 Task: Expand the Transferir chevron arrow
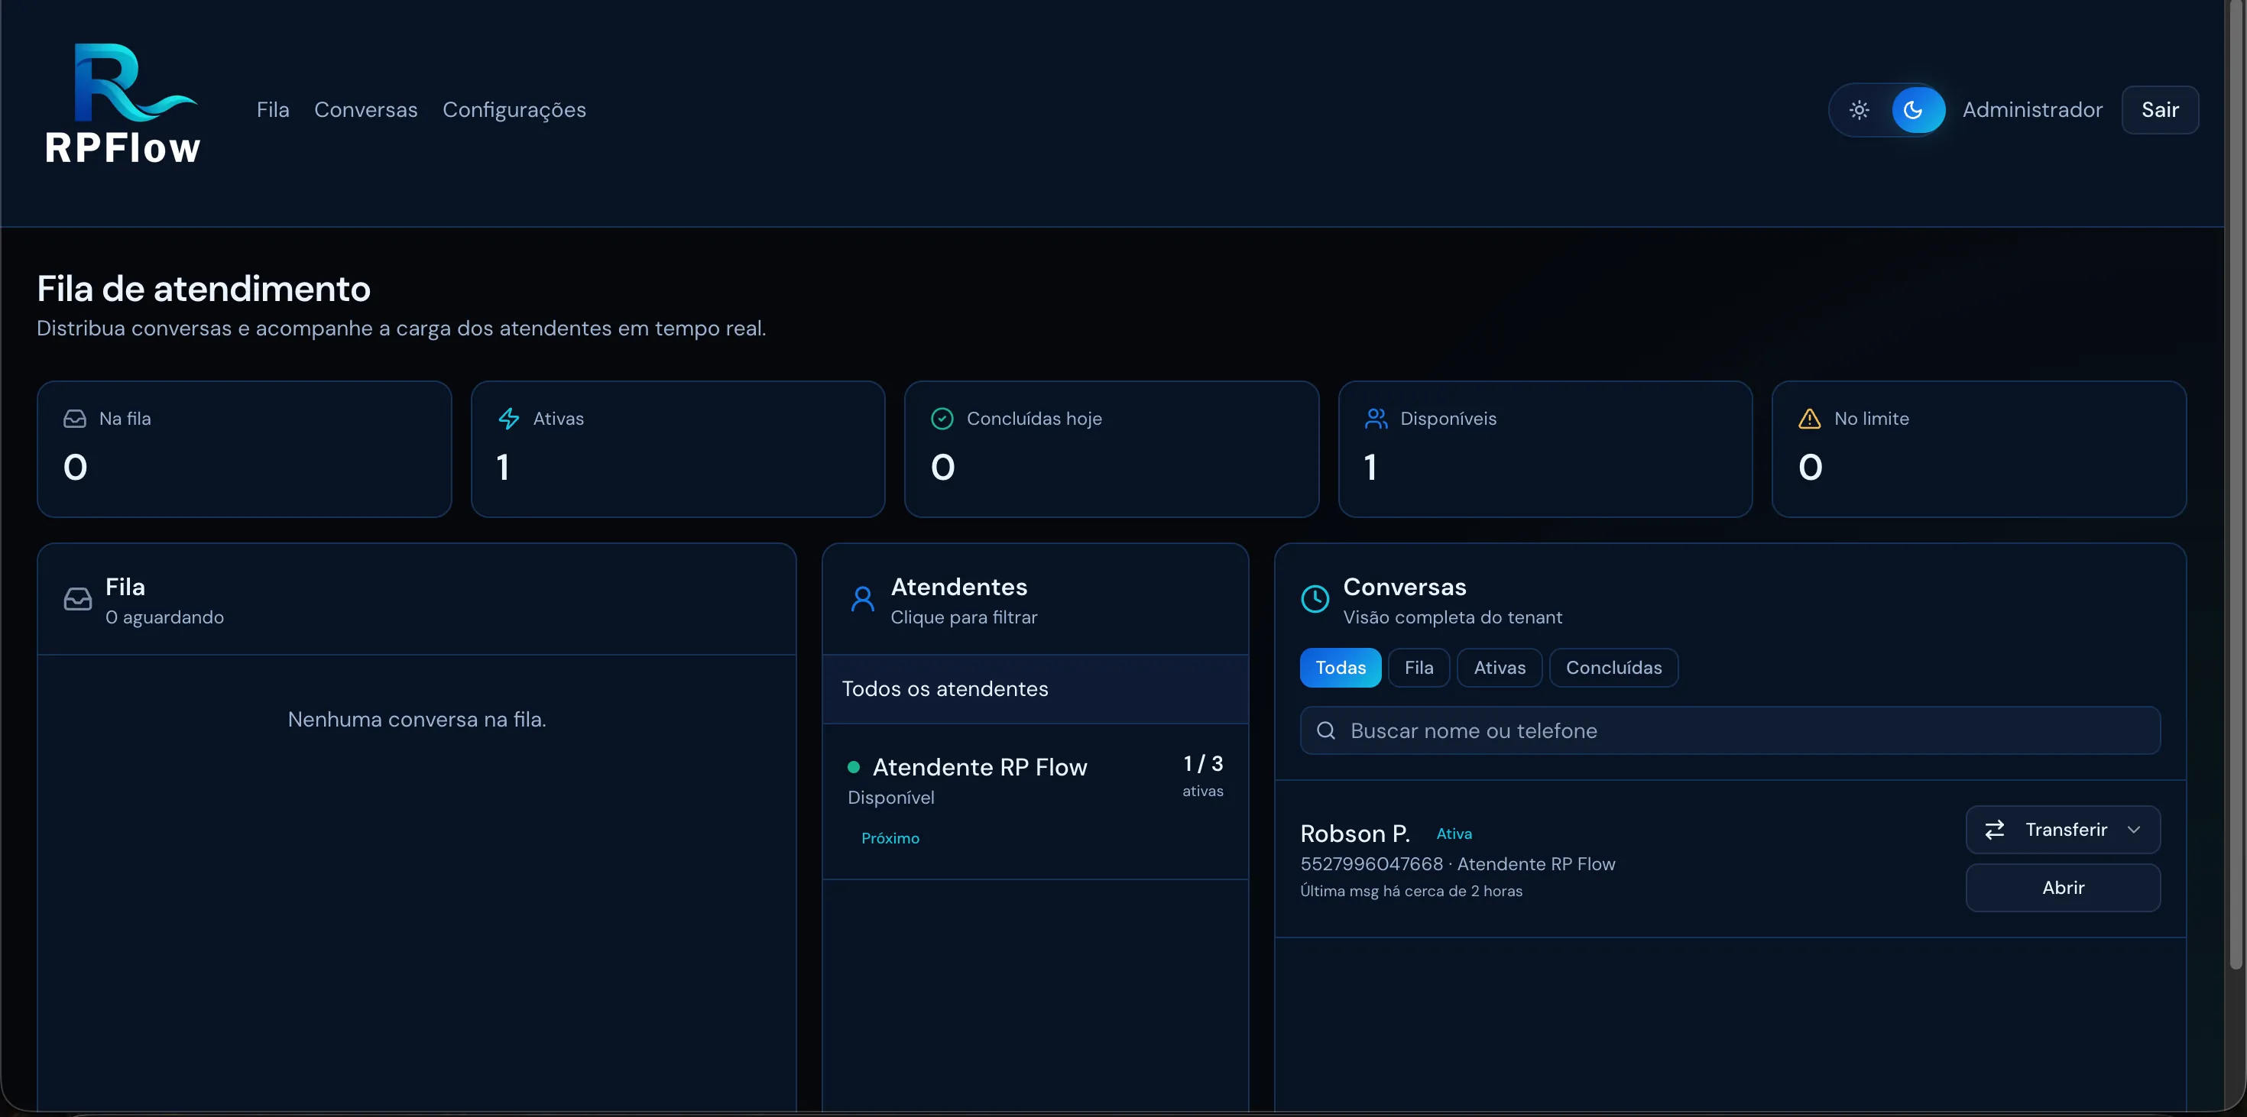click(x=2134, y=829)
